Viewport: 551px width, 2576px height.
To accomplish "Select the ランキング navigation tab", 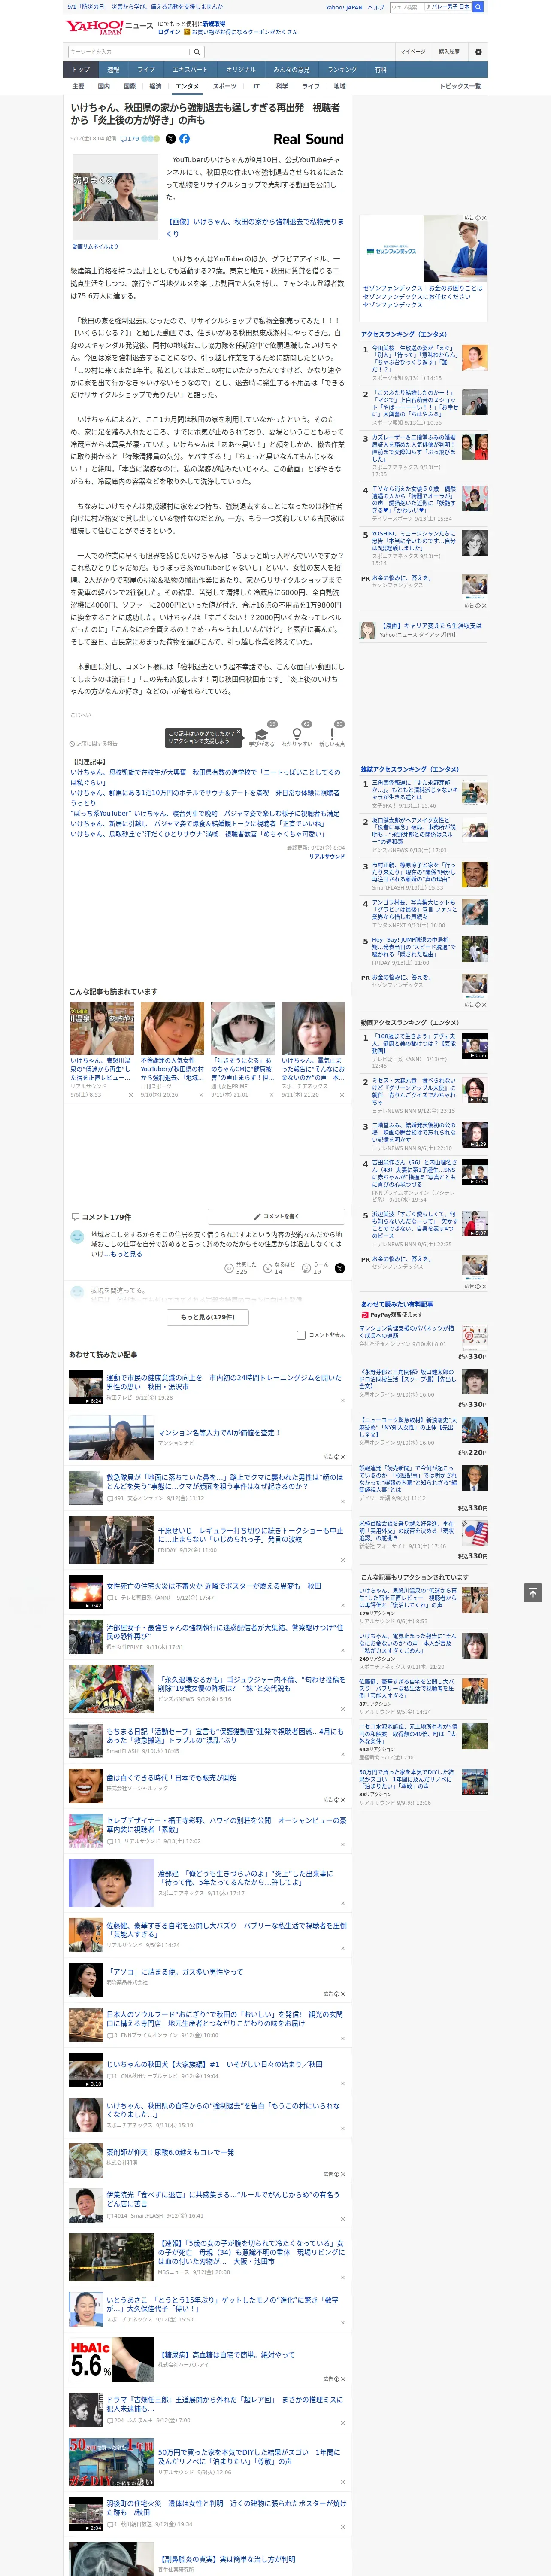I will 342,70.
